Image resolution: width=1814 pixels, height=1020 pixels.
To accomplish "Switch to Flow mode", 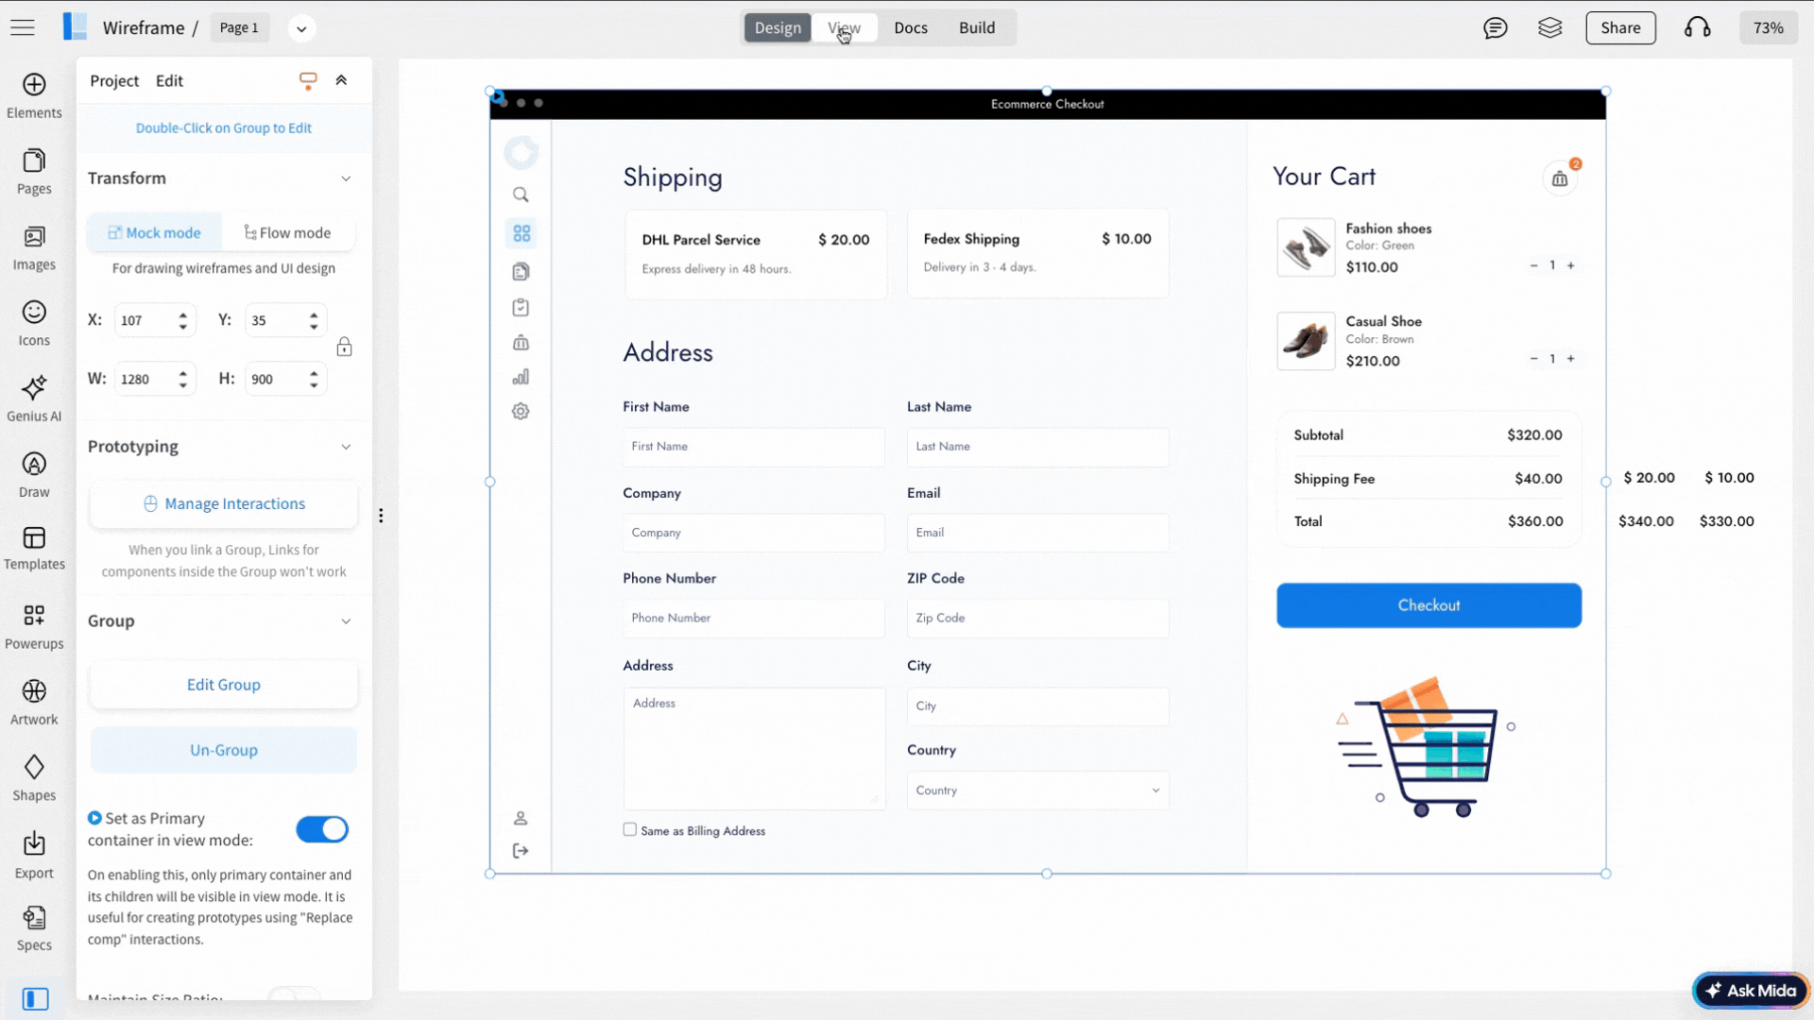I will coord(287,232).
